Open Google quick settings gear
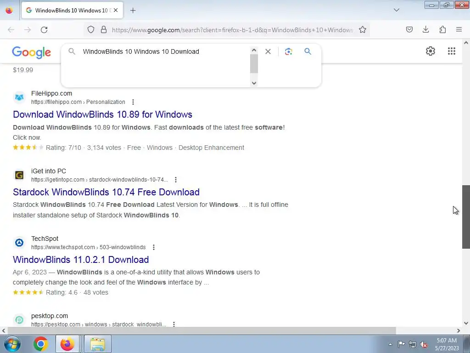Screen dimensions: 470x353 coord(431,51)
